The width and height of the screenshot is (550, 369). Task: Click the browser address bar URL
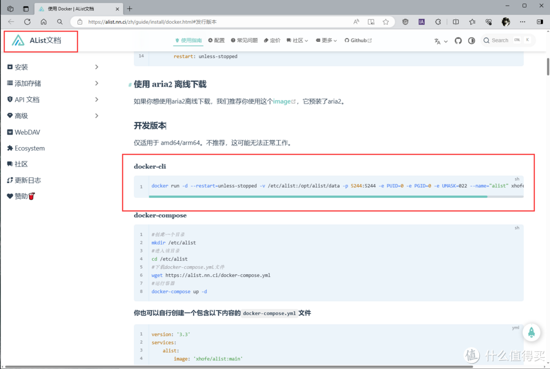coord(152,22)
